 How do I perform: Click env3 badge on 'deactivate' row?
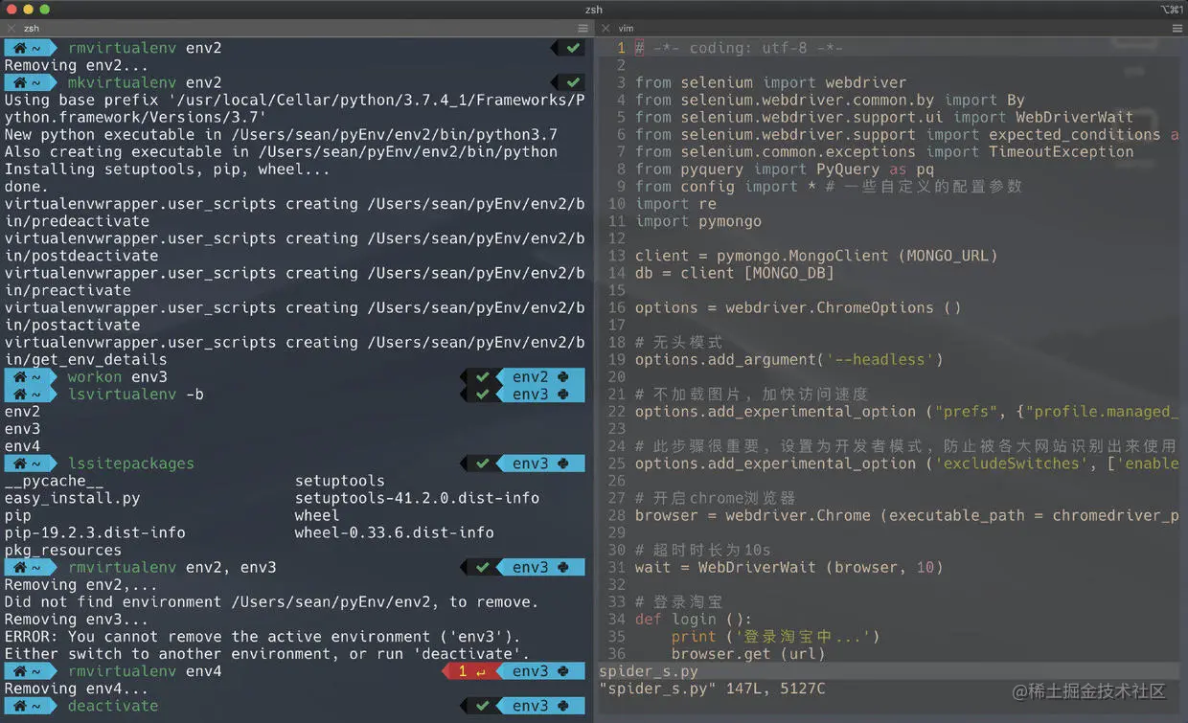[540, 706]
